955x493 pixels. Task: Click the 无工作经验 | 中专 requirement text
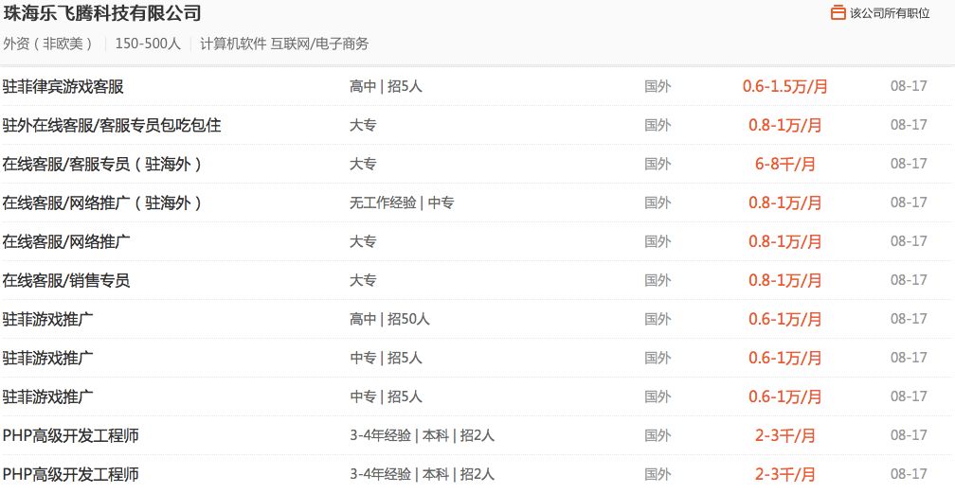[x=402, y=202]
